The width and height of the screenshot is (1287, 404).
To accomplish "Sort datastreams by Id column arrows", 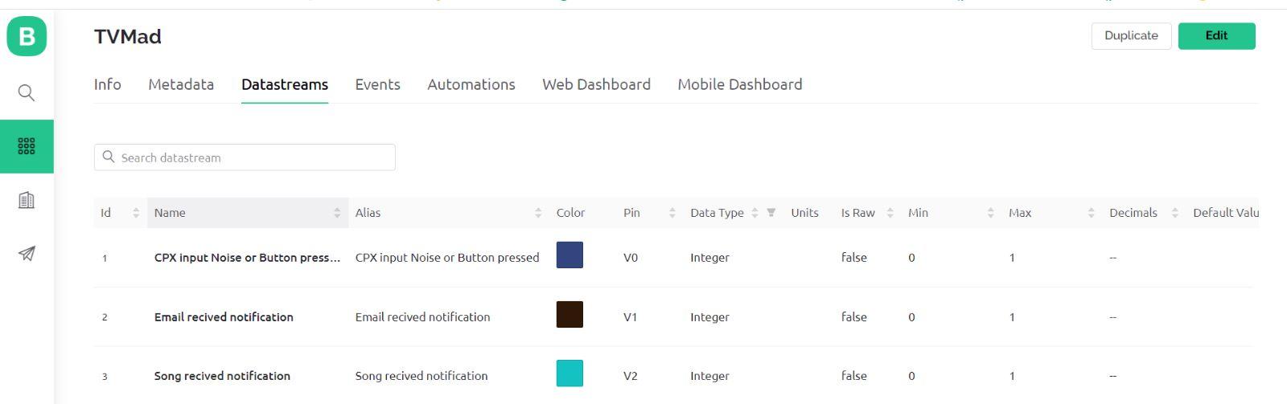I will (136, 213).
